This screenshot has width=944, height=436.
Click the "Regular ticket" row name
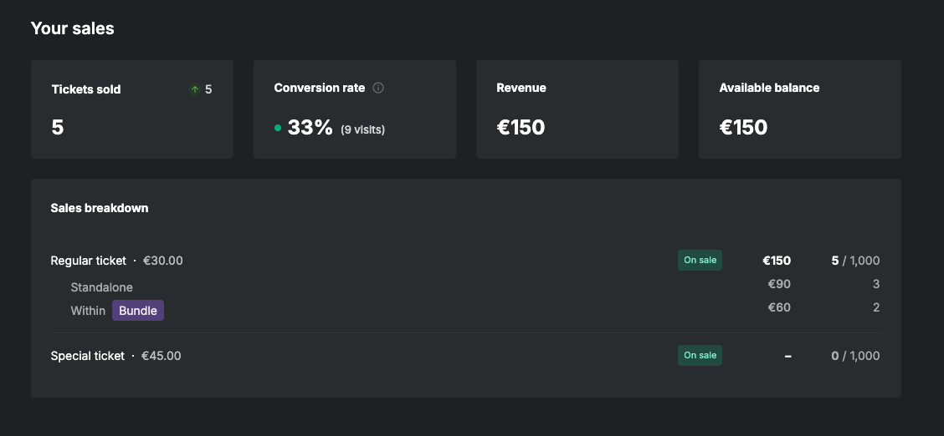pos(89,261)
